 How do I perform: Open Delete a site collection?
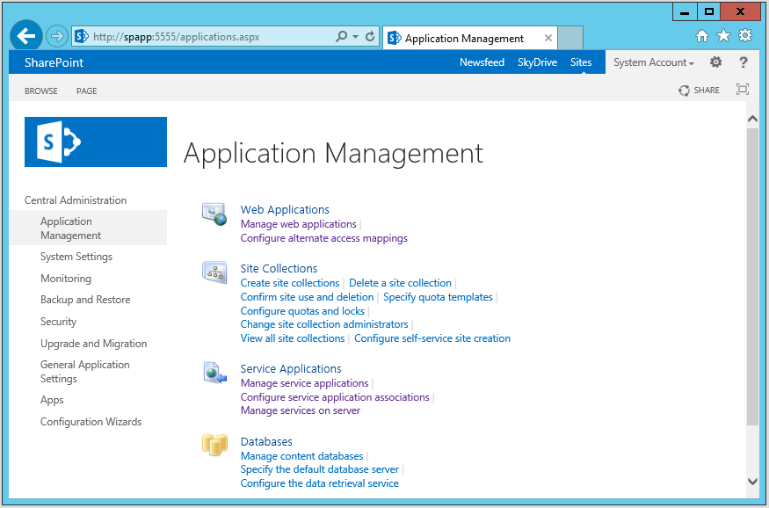[400, 283]
